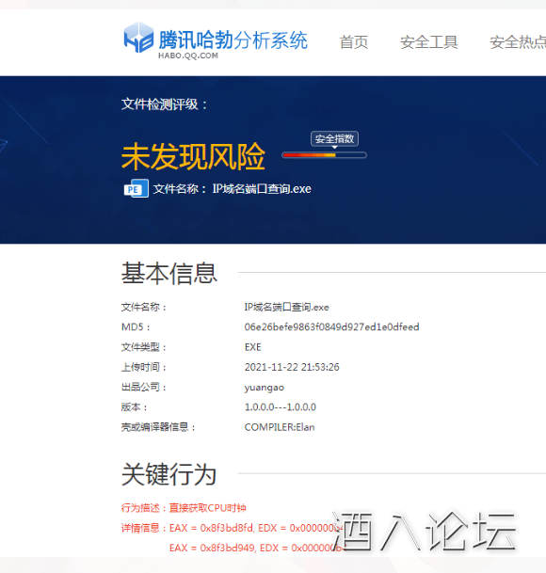Select the company value yuangao
Image resolution: width=546 pixels, height=573 pixels.
pos(264,388)
